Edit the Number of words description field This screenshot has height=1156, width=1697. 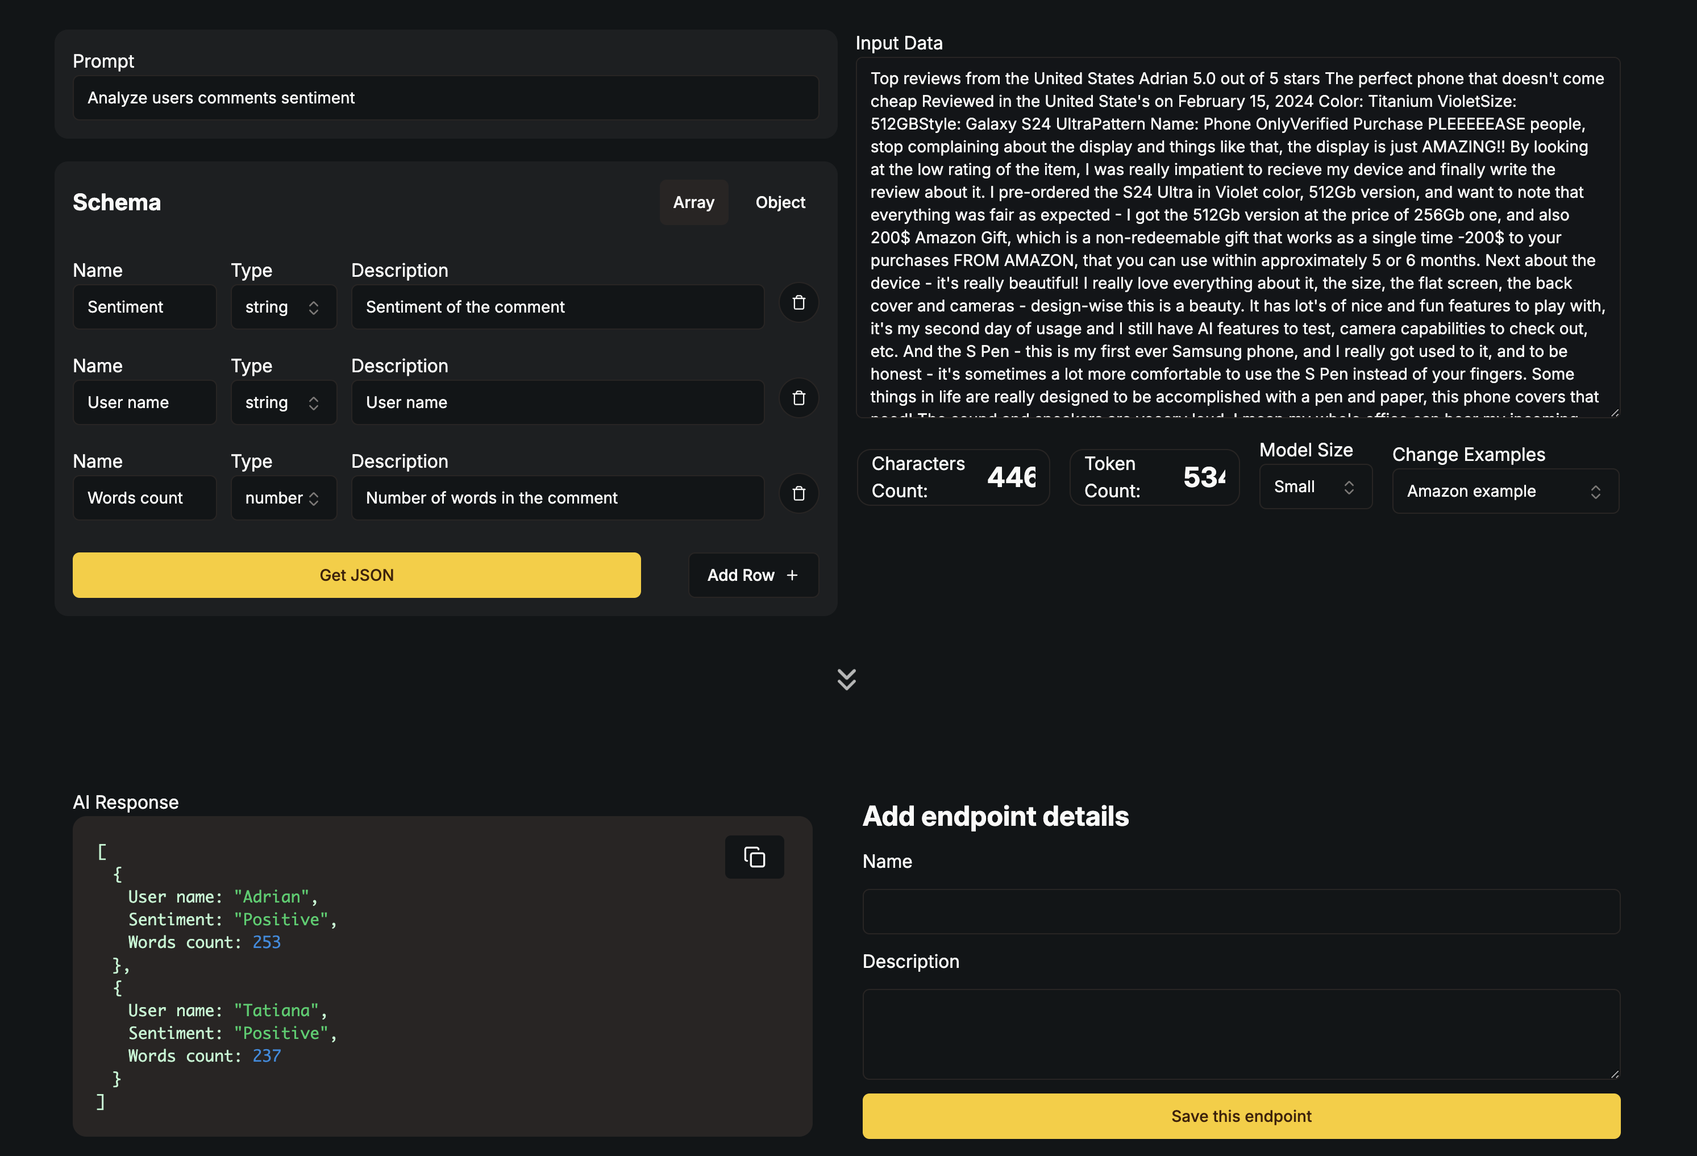[x=557, y=499]
